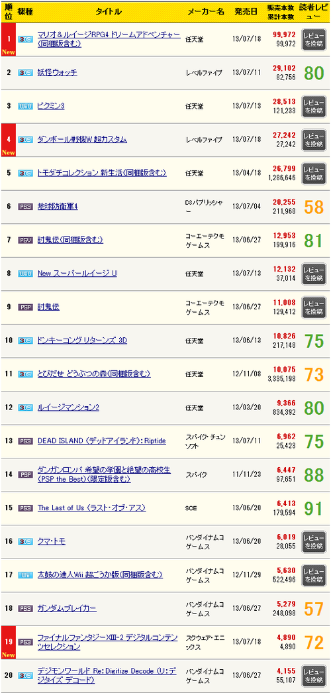Post a review for クマ・トモ

pos(314,542)
